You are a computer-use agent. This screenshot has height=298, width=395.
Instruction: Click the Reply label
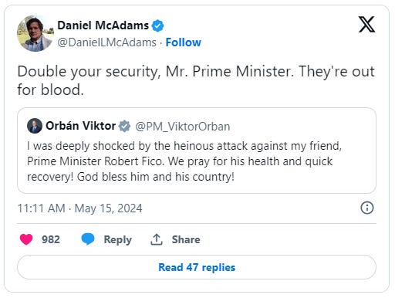(117, 239)
